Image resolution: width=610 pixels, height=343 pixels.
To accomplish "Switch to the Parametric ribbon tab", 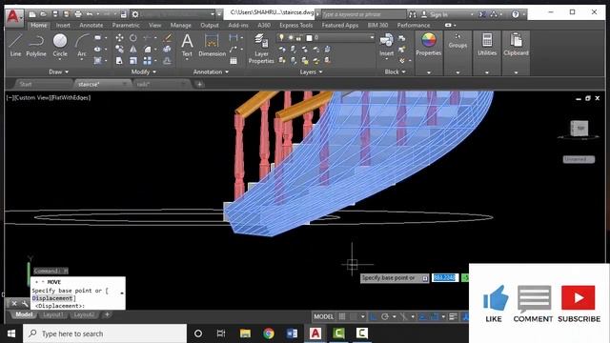I will tap(126, 26).
